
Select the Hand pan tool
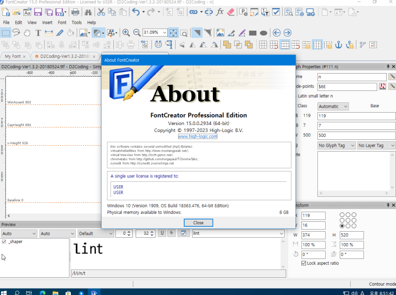point(27,33)
